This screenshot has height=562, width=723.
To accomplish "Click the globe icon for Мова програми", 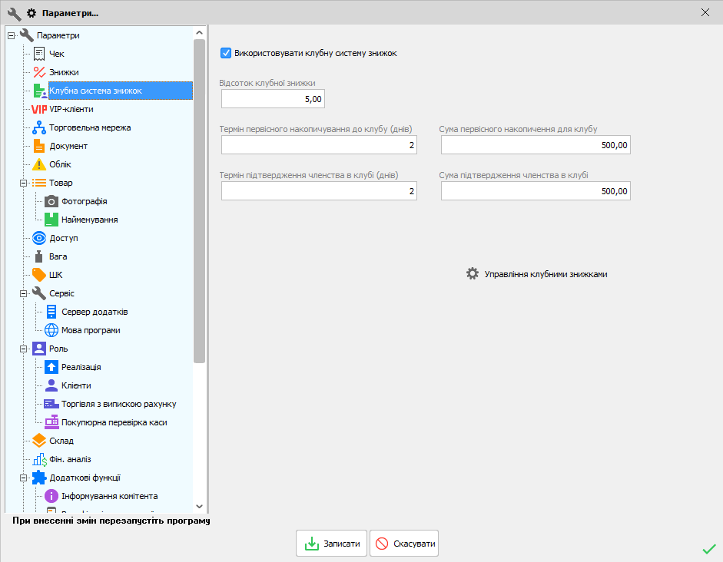I will pyautogui.click(x=51, y=330).
